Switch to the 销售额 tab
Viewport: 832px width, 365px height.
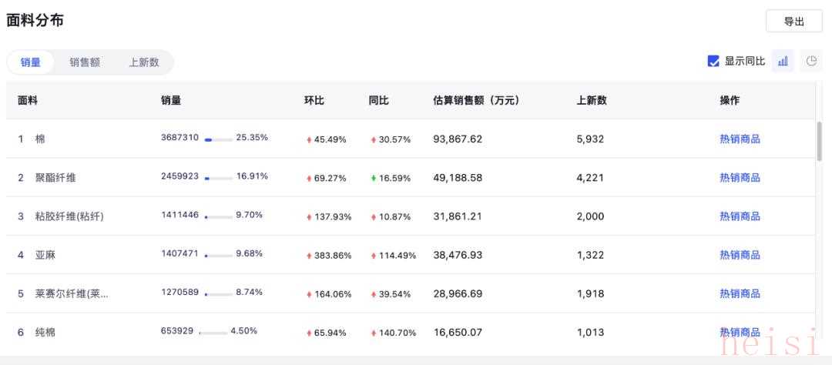coord(85,62)
